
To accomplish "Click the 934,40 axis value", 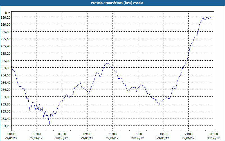I will click(x=5, y=83).
